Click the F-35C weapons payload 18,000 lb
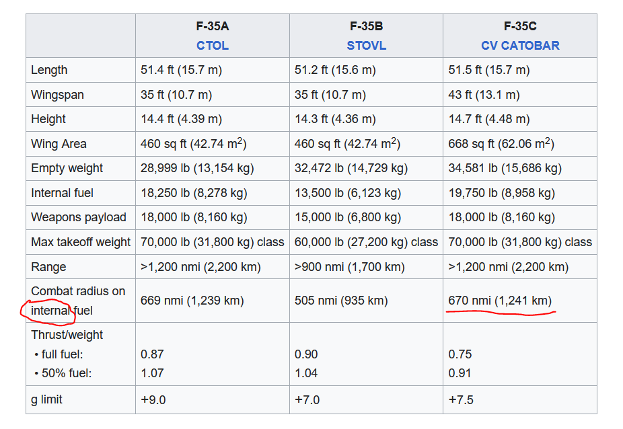Screen dimensions: 623x429 (x=502, y=217)
